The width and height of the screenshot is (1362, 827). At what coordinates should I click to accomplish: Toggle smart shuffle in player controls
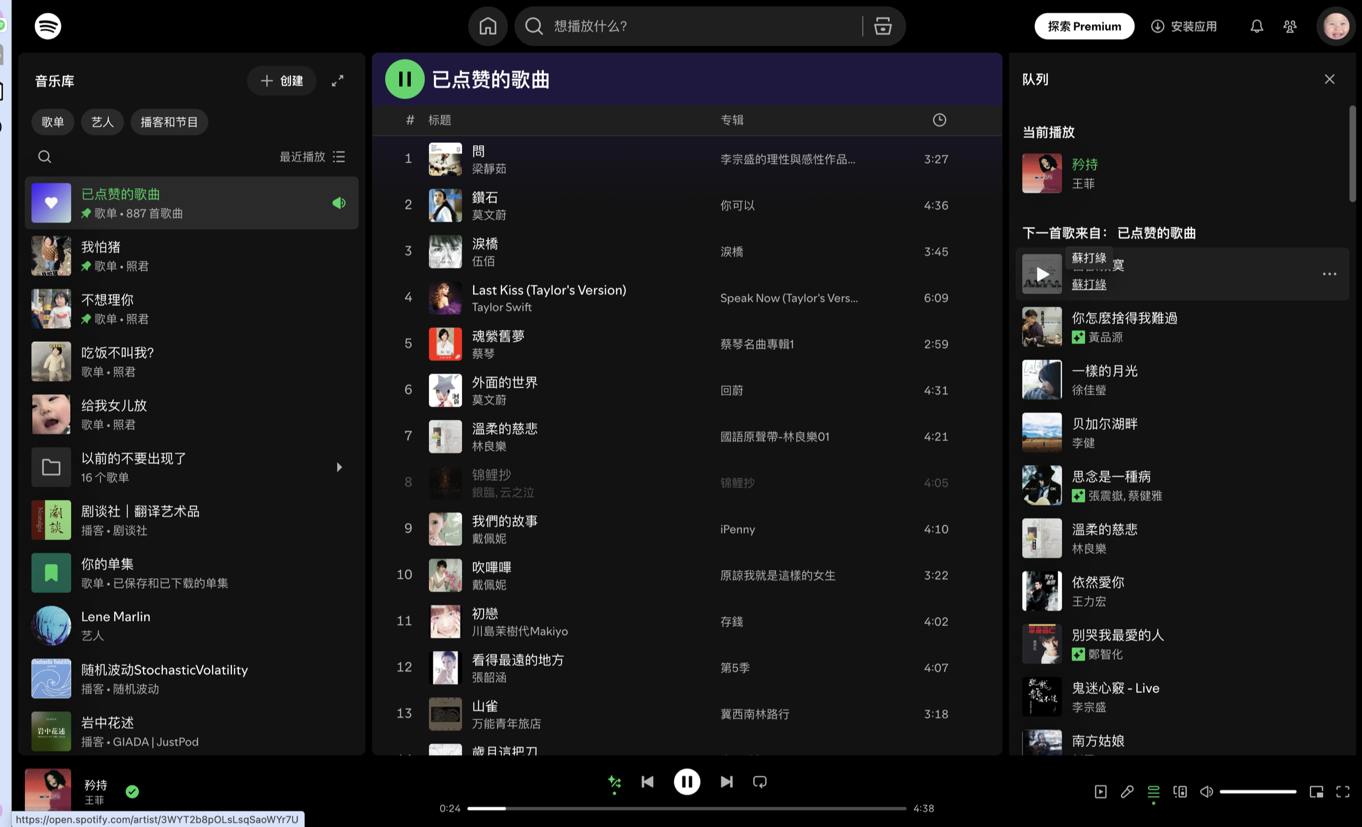pyautogui.click(x=614, y=782)
